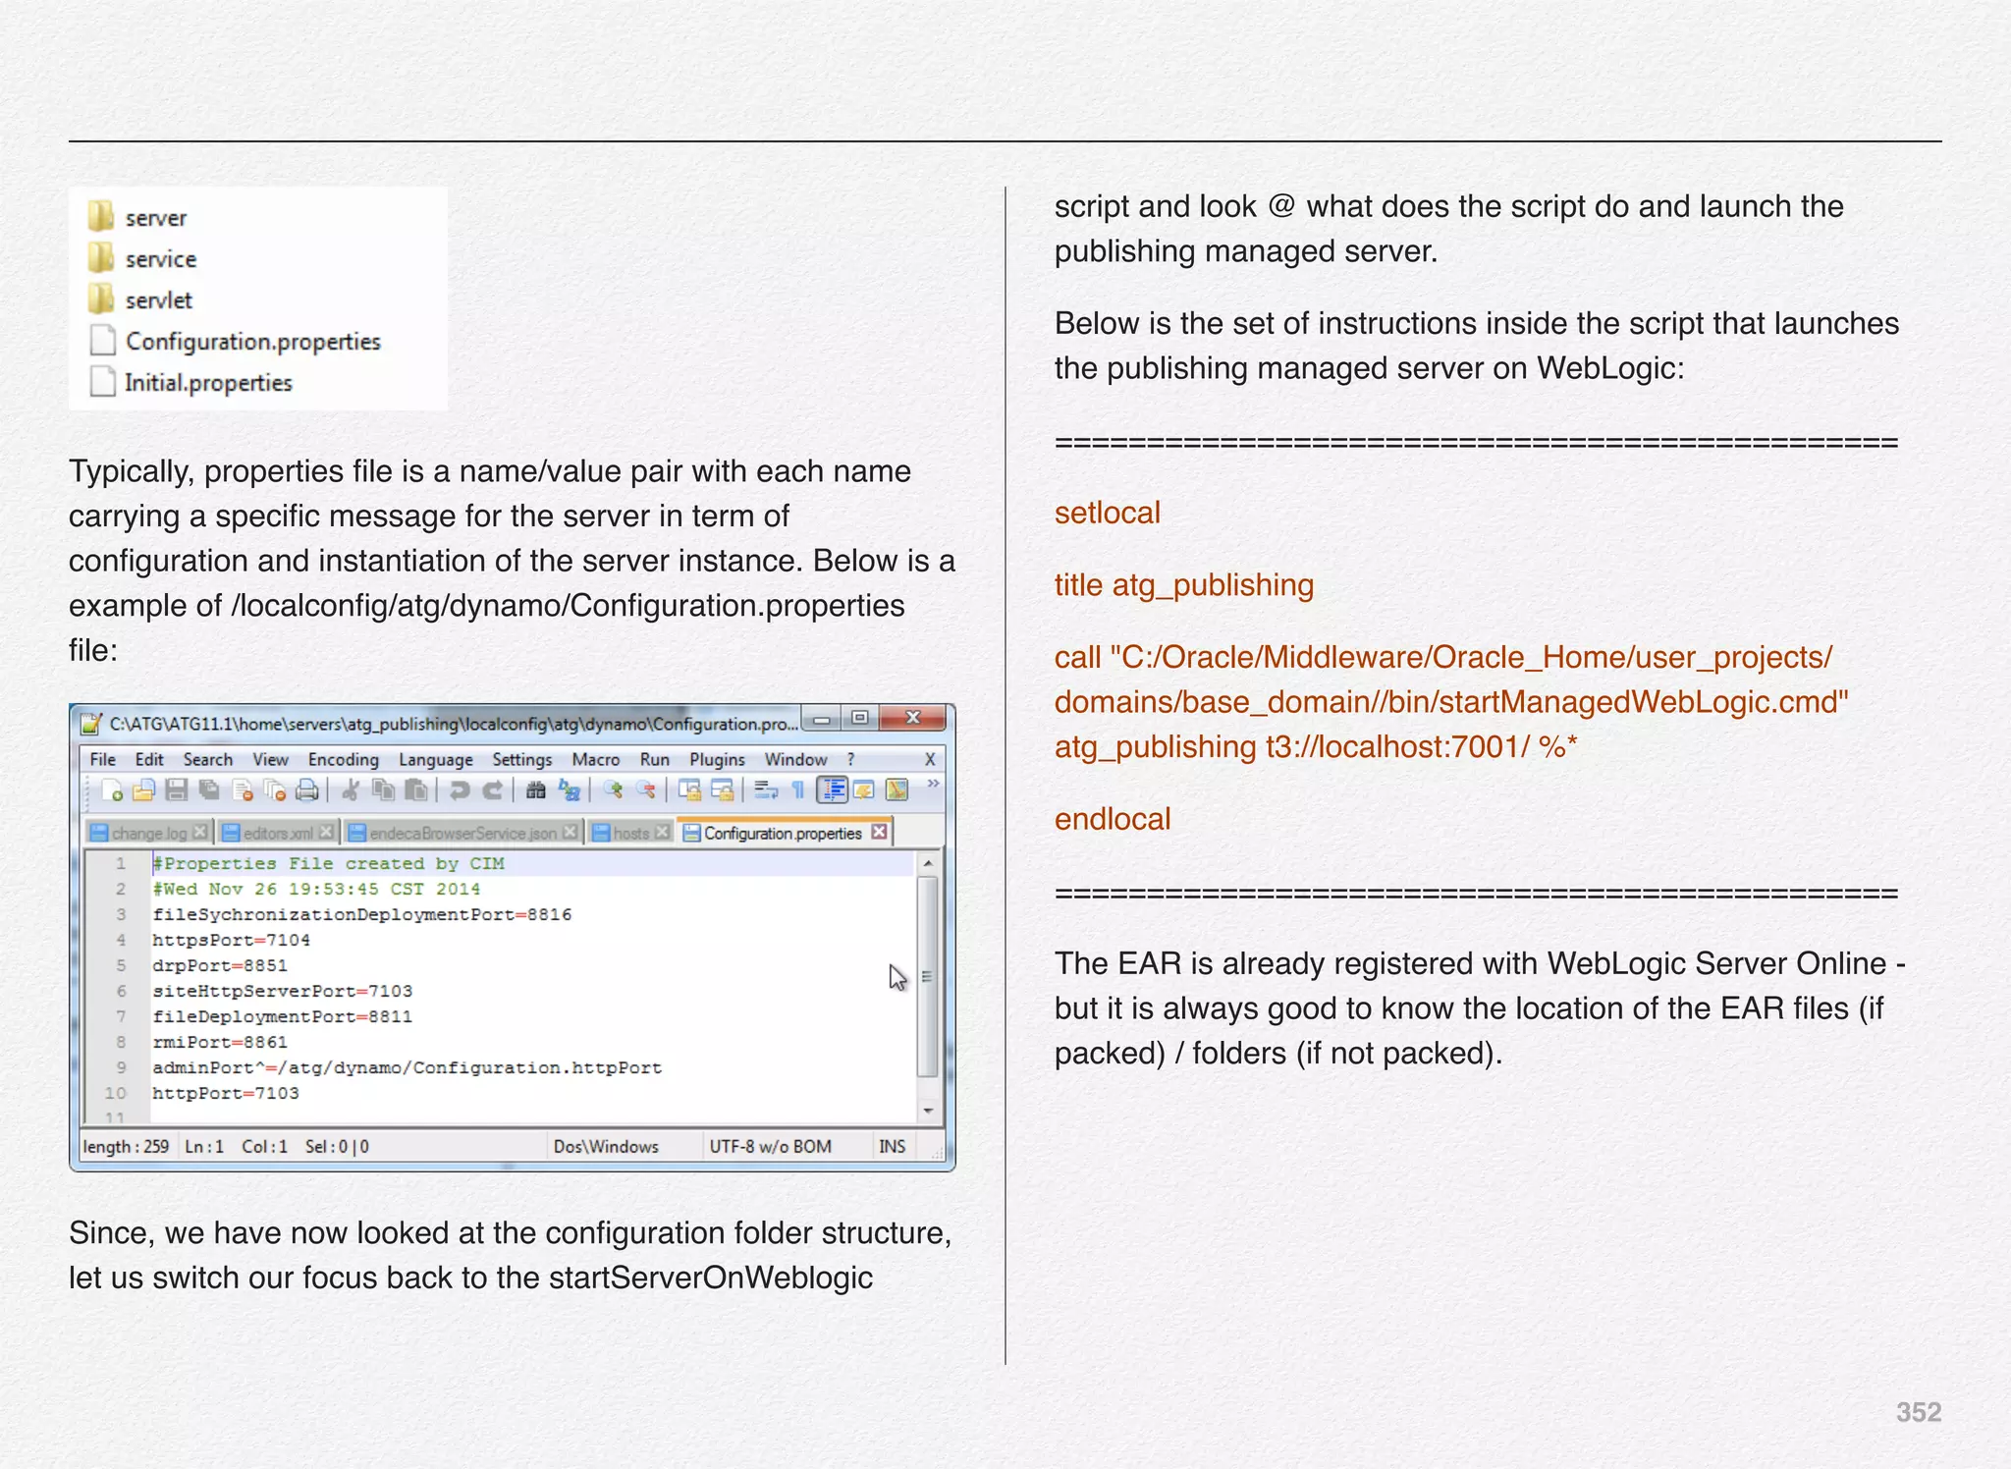Select Configuration.properties file in folder list

tap(235, 341)
